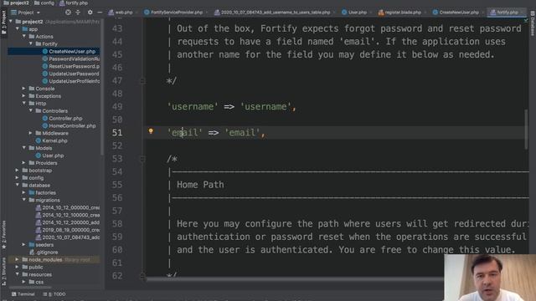Select HomeController.php in project tree
Image resolution: width=536 pixels, height=301 pixels.
pyautogui.click(x=72, y=126)
